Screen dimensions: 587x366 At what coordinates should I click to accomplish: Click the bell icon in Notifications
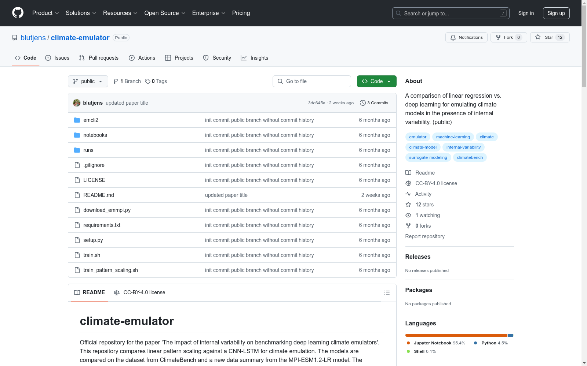point(453,37)
